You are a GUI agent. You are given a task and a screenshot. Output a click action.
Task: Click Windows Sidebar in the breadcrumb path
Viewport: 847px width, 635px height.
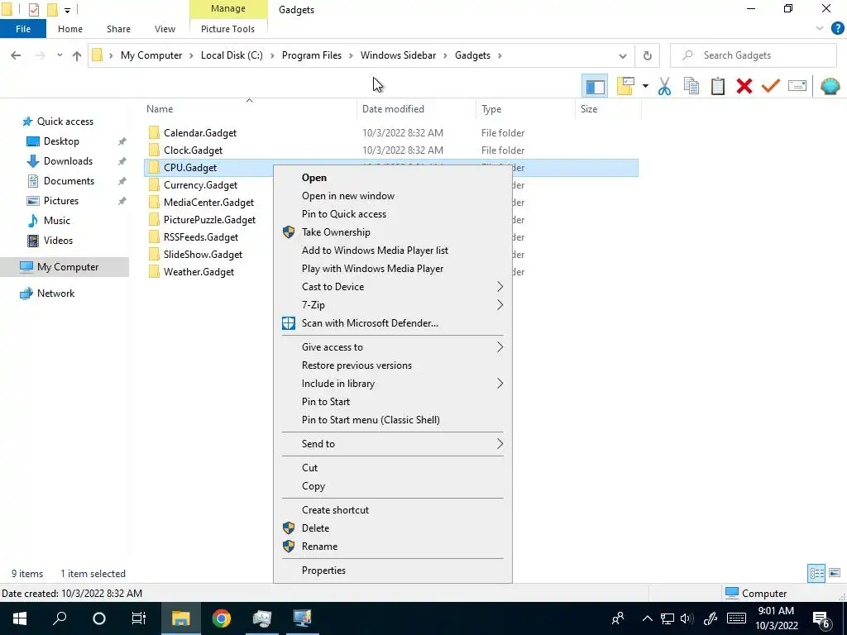point(398,55)
